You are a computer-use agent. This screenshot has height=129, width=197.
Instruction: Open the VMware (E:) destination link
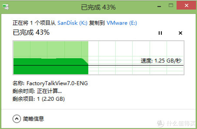[x=122, y=23]
